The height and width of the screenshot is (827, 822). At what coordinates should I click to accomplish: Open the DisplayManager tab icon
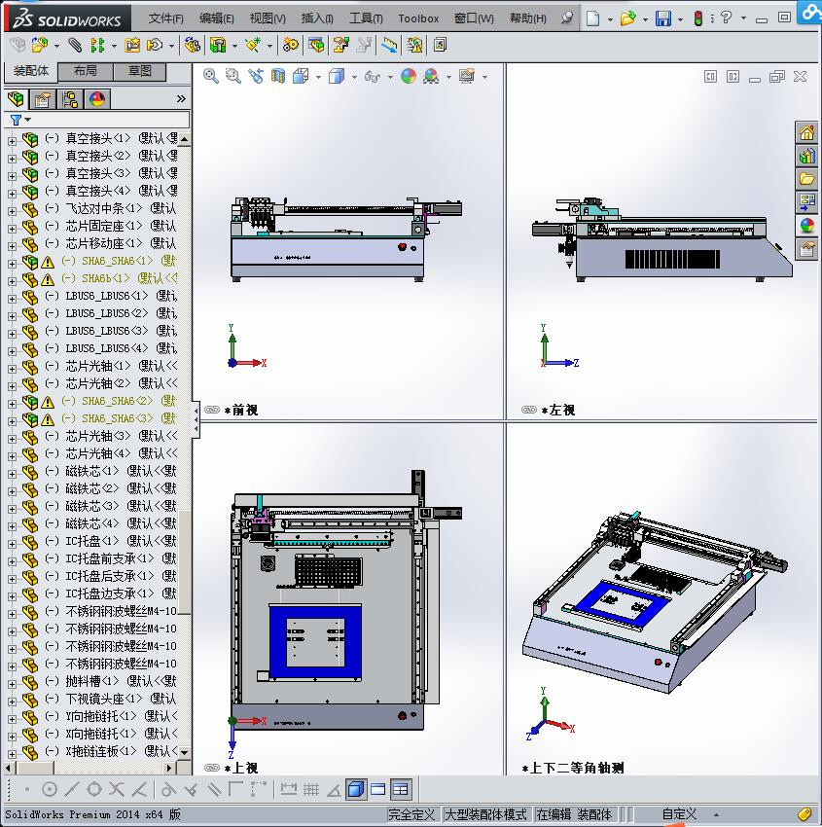(x=97, y=99)
